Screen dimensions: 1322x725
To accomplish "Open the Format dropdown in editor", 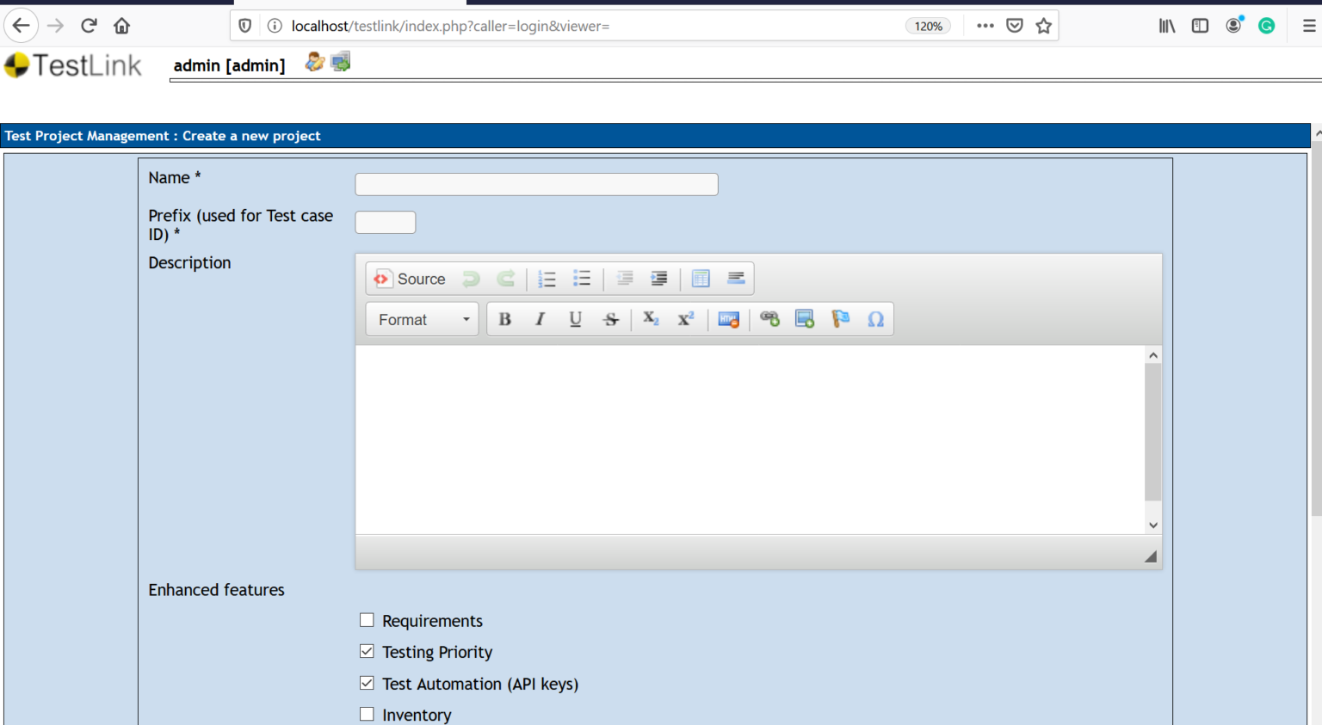I will (x=423, y=319).
